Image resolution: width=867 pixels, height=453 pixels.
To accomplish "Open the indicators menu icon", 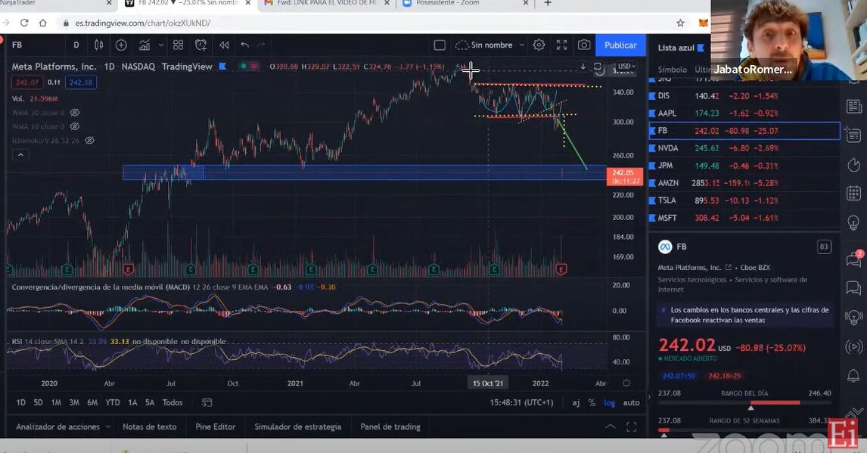I will point(144,45).
